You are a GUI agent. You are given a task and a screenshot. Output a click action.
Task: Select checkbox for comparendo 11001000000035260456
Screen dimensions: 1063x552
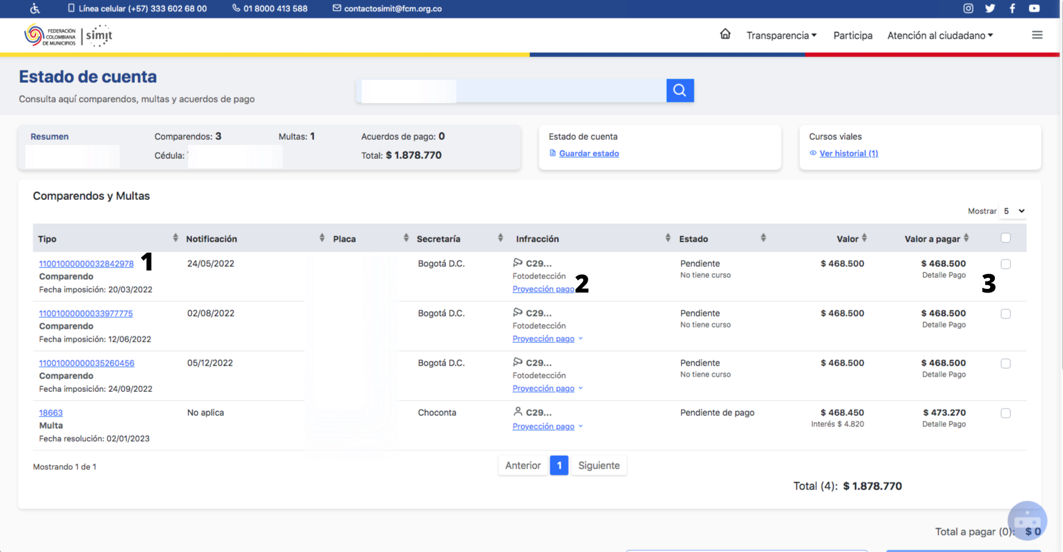click(1005, 364)
